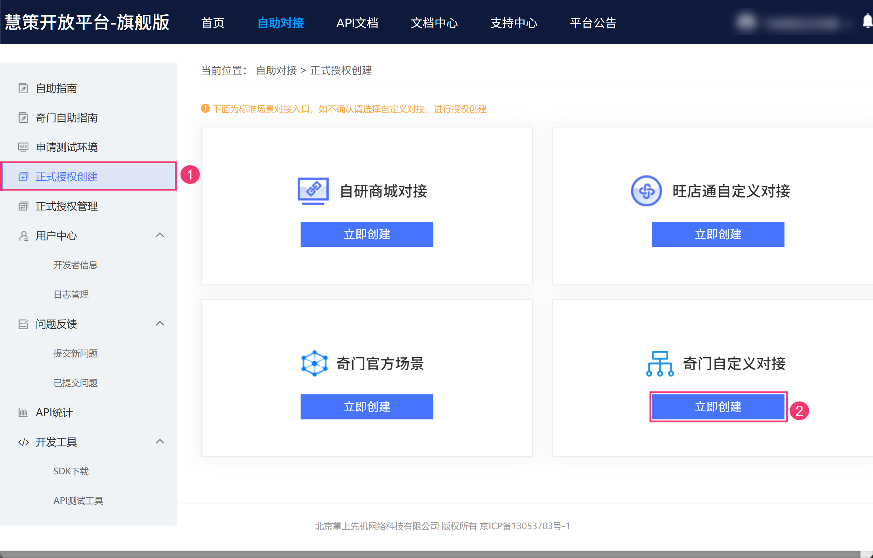Click 立即创建 under 奇门自定义对接
This screenshot has height=558, width=873.
[x=718, y=407]
